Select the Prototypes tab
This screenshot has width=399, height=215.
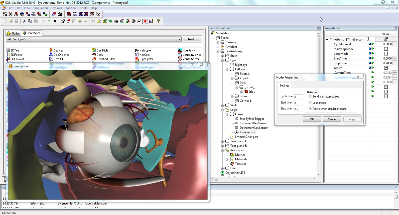tap(32, 33)
